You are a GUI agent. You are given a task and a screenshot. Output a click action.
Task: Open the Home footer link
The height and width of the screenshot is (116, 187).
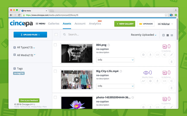(17, 107)
